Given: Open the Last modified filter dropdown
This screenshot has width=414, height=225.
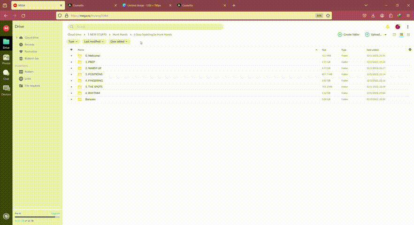Looking at the screenshot, I should tap(94, 41).
